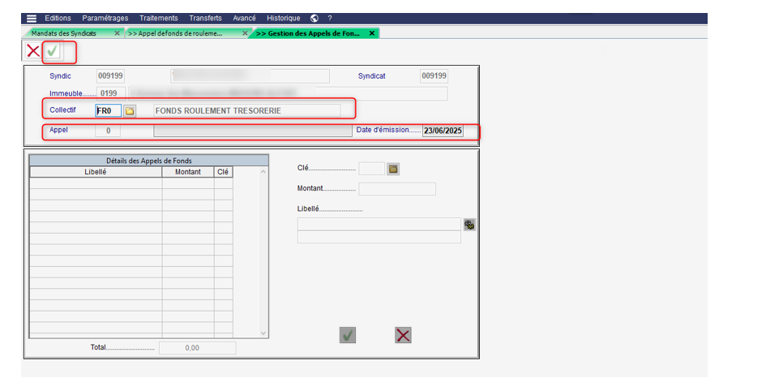Open folder lookup beside Collectif field
766x391 pixels.
(x=130, y=110)
